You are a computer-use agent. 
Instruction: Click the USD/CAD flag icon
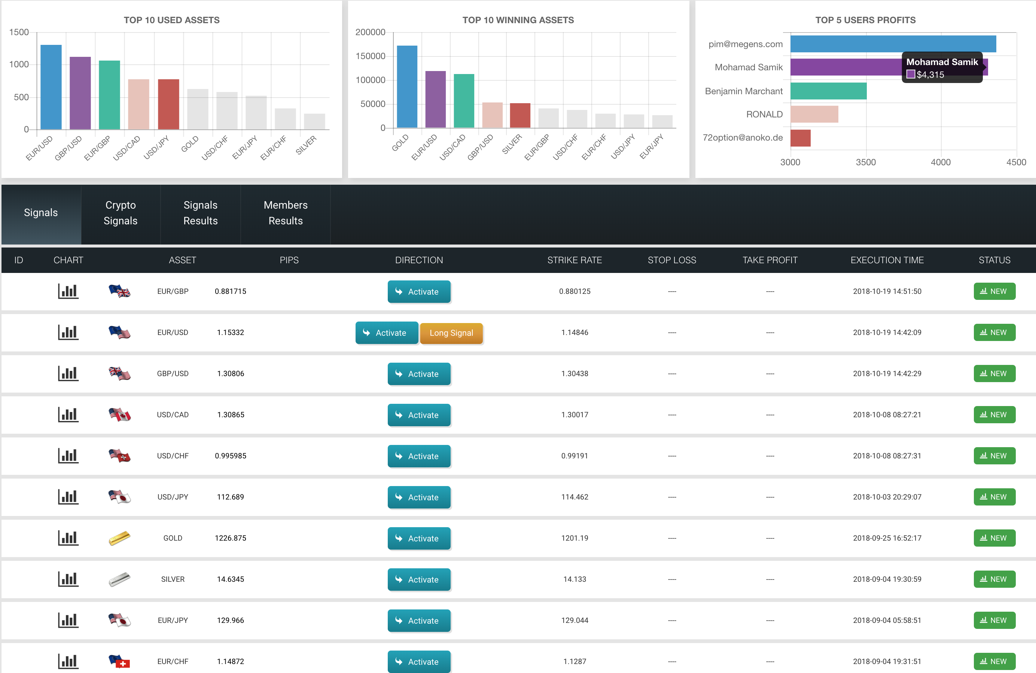click(x=120, y=415)
